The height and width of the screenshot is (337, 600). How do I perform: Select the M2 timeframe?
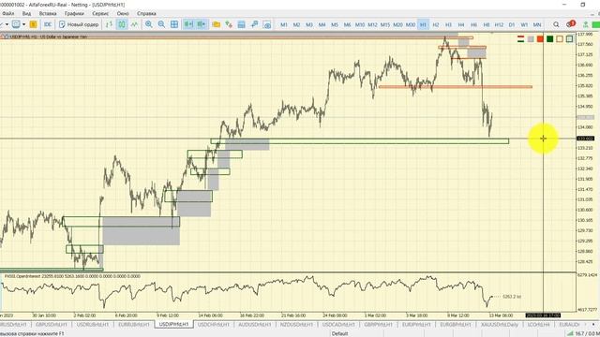tap(296, 24)
